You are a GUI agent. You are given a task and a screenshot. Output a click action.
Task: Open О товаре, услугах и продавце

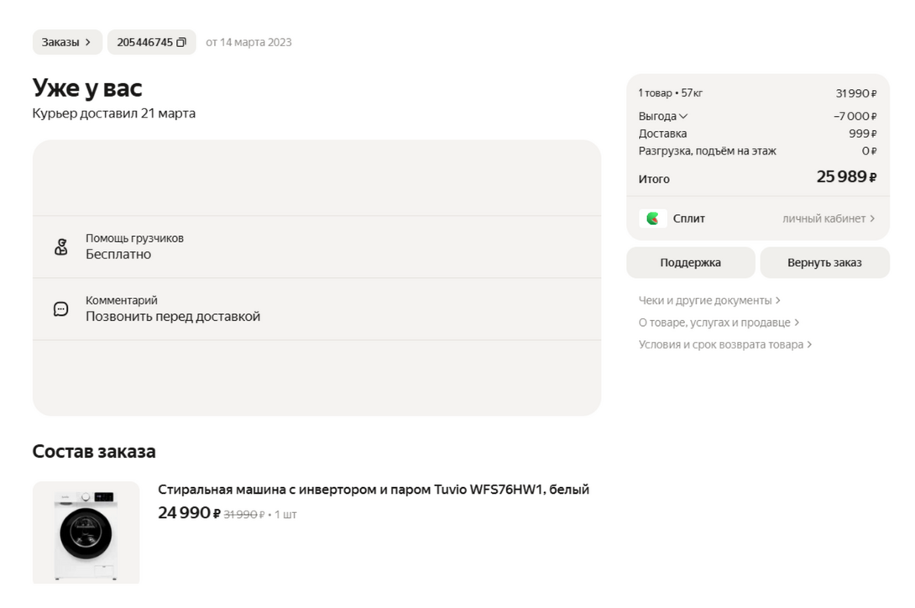tap(719, 322)
